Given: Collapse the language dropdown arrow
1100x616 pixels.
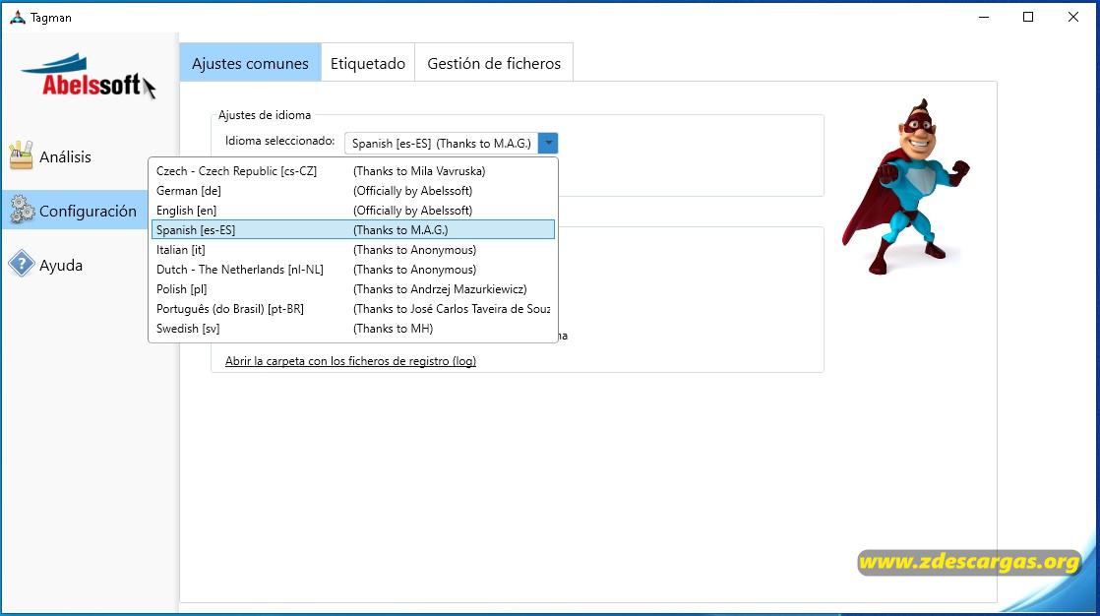Looking at the screenshot, I should (548, 143).
